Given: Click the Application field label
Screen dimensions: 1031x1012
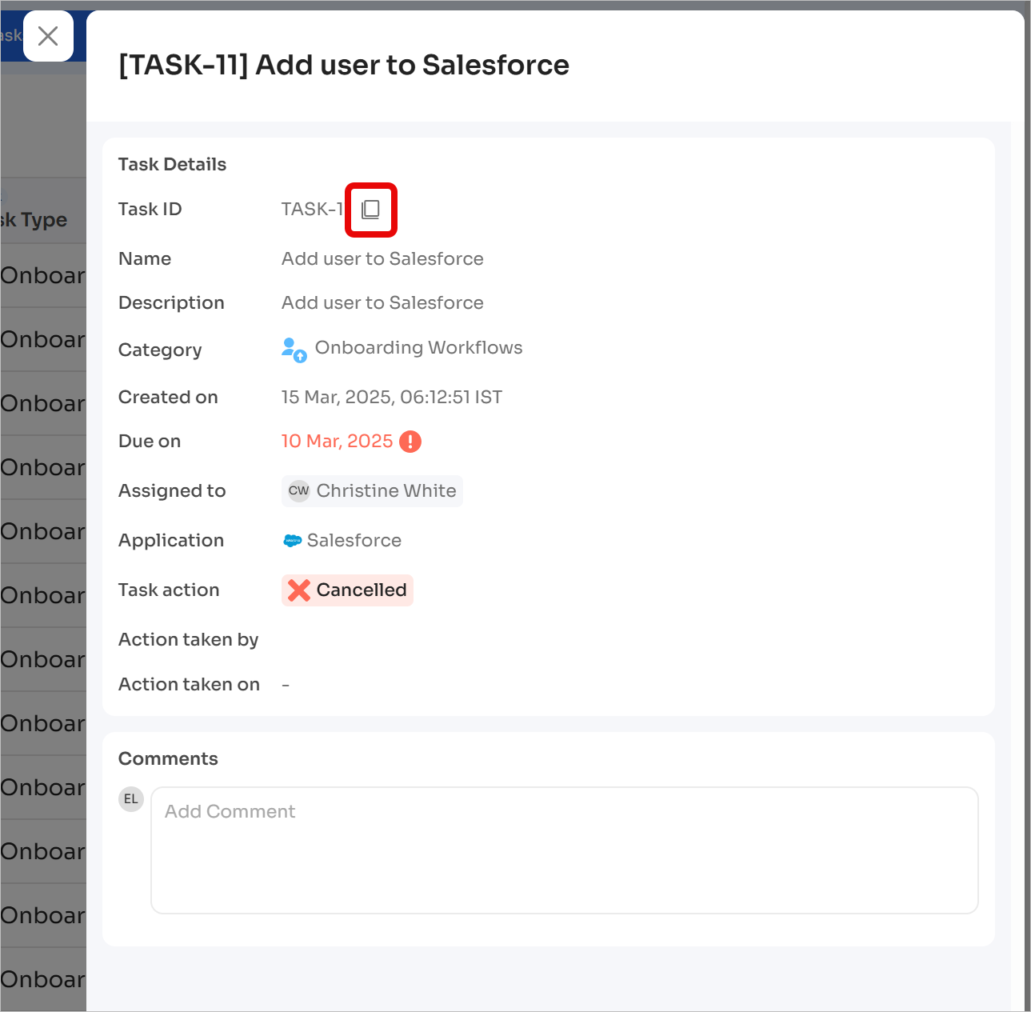Looking at the screenshot, I should pyautogui.click(x=171, y=541).
